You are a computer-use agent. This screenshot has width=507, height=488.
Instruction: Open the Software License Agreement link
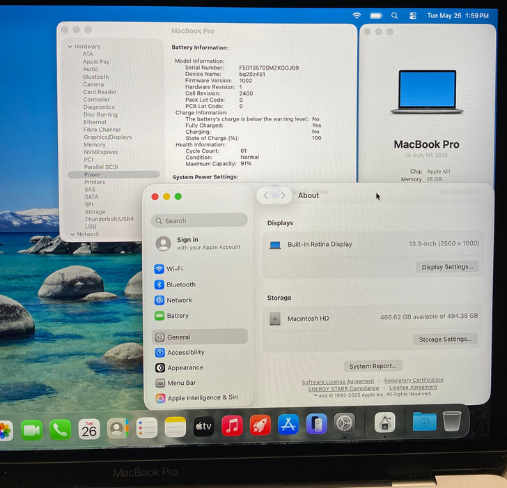(x=338, y=381)
